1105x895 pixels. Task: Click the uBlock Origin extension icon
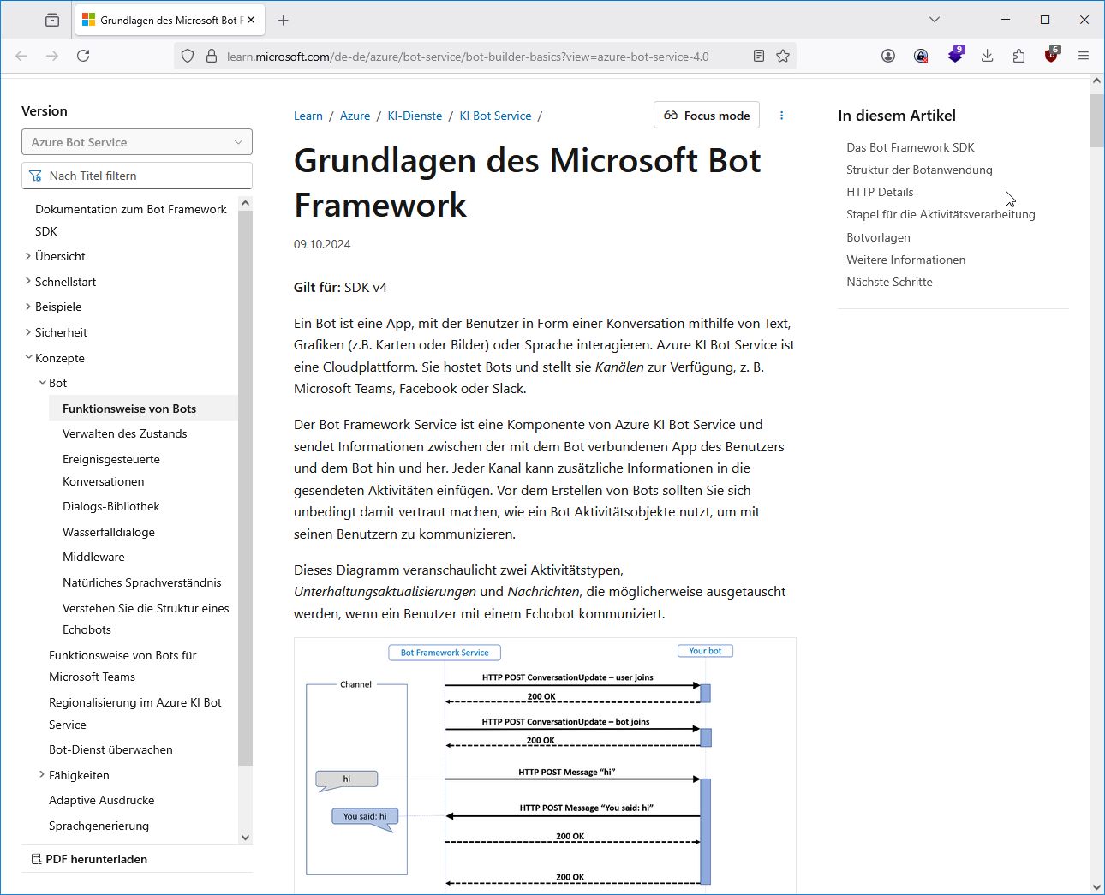(1051, 56)
